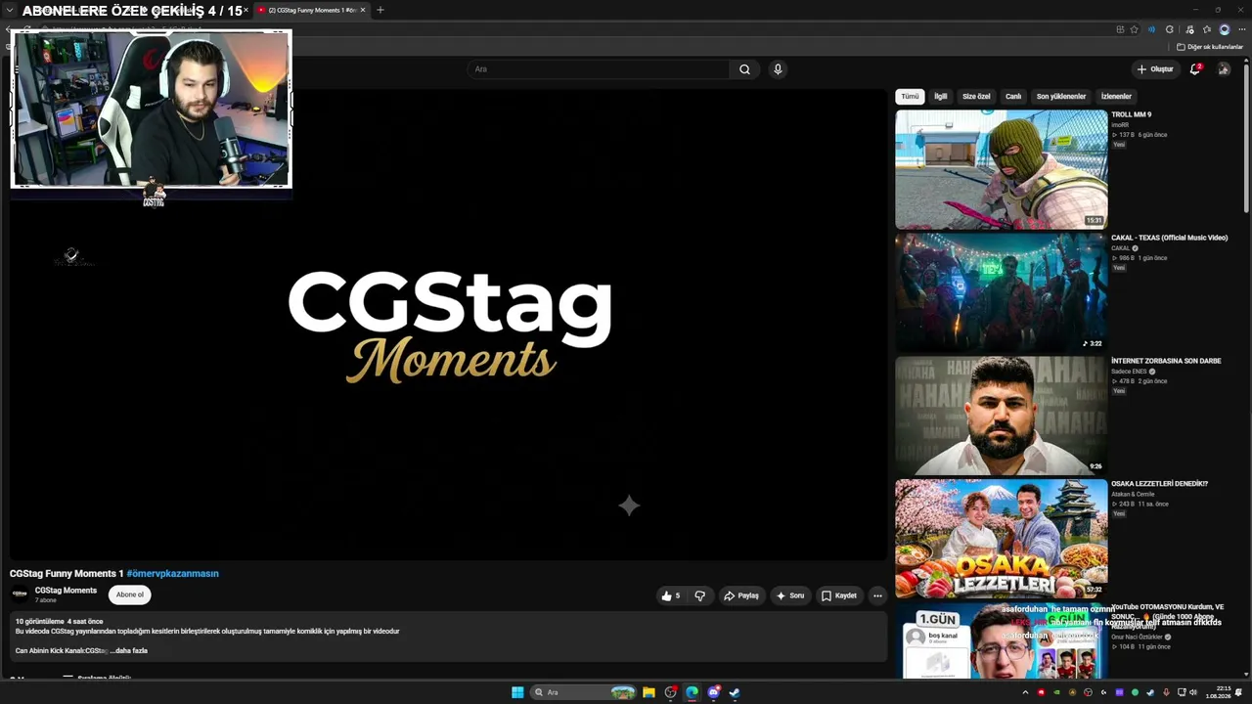
Task: Open 'OSAKA LEZZETLERİ' video thumbnail
Action: coord(1002,539)
